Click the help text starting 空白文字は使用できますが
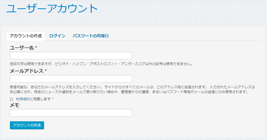Image resolution: width=267 pixels, height=140 pixels. pyautogui.click(x=101, y=64)
